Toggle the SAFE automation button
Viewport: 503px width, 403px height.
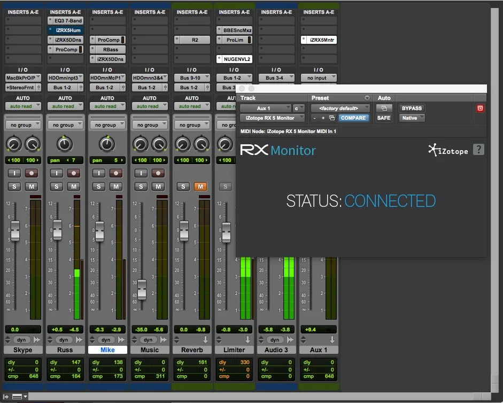point(384,118)
